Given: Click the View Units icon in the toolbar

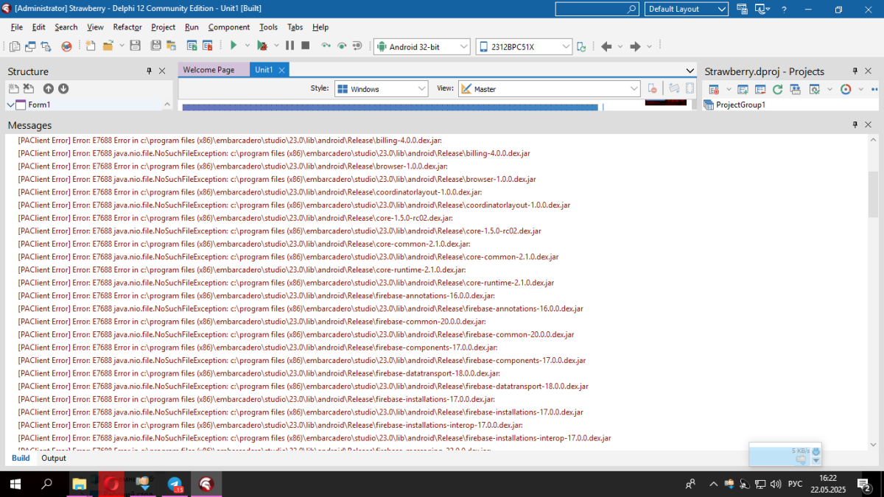Looking at the screenshot, I should 15,46.
